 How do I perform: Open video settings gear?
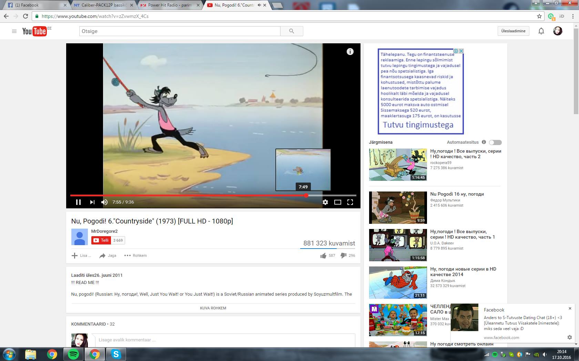click(325, 202)
